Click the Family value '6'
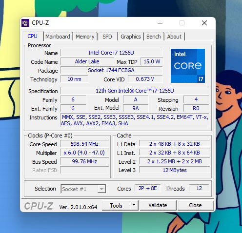 (x=73, y=99)
